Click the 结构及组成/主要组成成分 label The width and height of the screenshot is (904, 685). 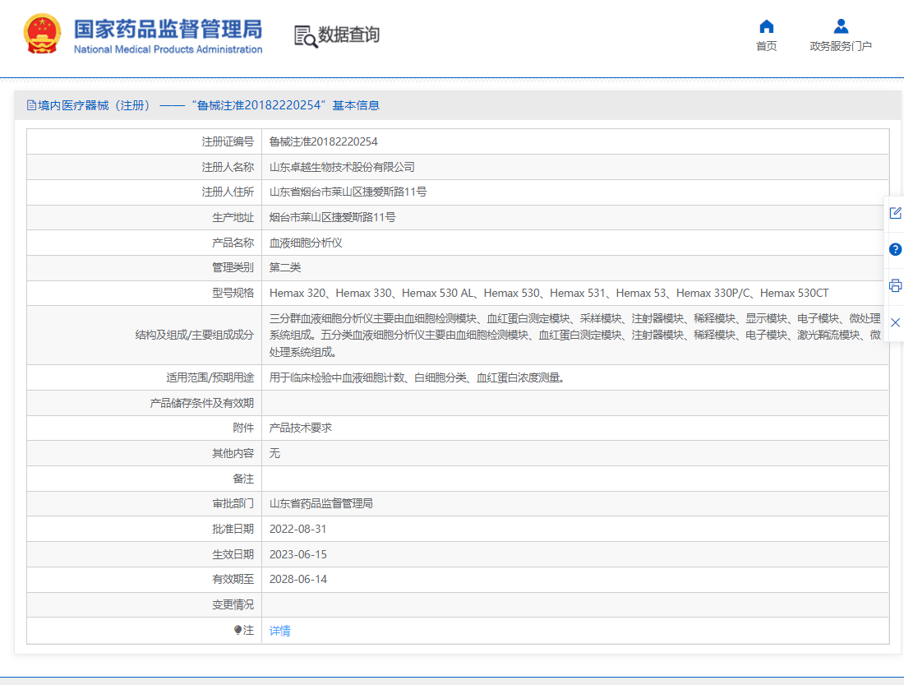194,335
